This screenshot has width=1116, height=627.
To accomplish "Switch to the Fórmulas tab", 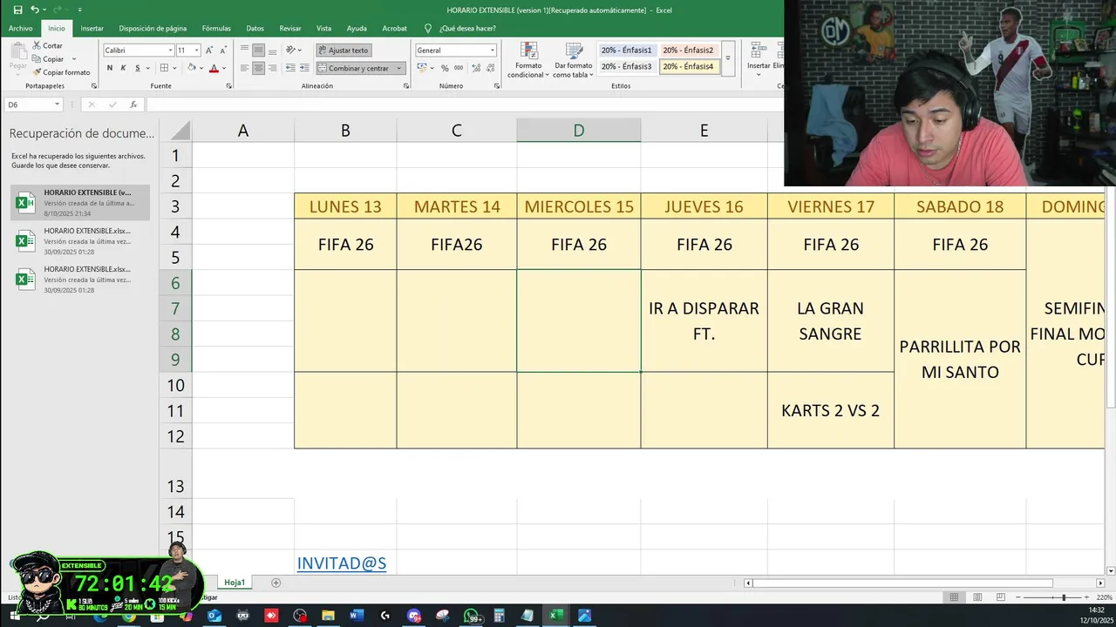I will pyautogui.click(x=216, y=28).
